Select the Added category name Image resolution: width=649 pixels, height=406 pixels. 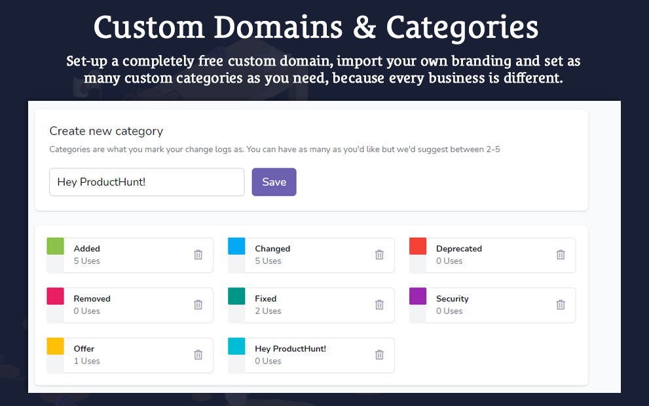[x=87, y=248]
